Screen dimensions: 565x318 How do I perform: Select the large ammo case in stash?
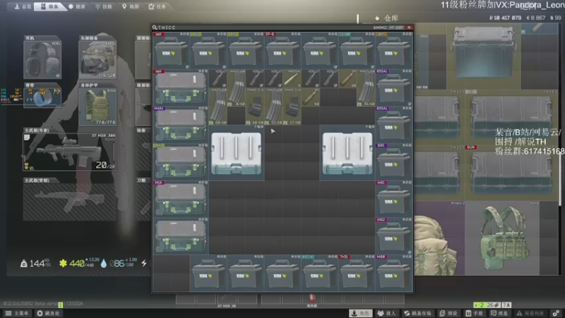point(483,52)
